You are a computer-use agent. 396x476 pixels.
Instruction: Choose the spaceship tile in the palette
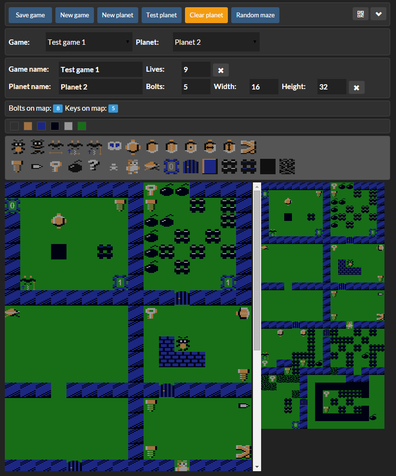(x=152, y=167)
